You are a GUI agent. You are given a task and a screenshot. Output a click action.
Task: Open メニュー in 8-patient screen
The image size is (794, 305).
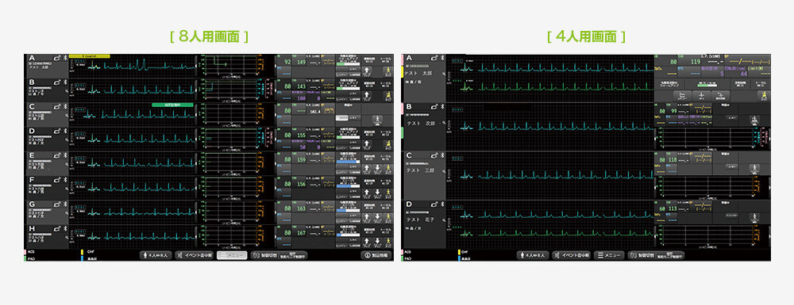(232, 256)
